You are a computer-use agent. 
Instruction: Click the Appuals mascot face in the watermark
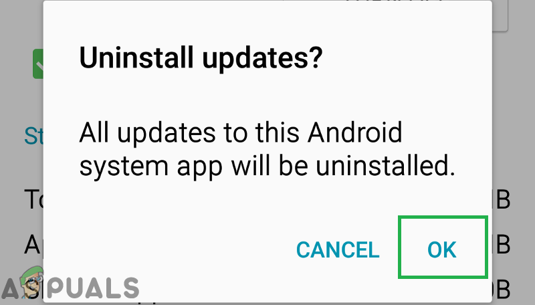32,283
